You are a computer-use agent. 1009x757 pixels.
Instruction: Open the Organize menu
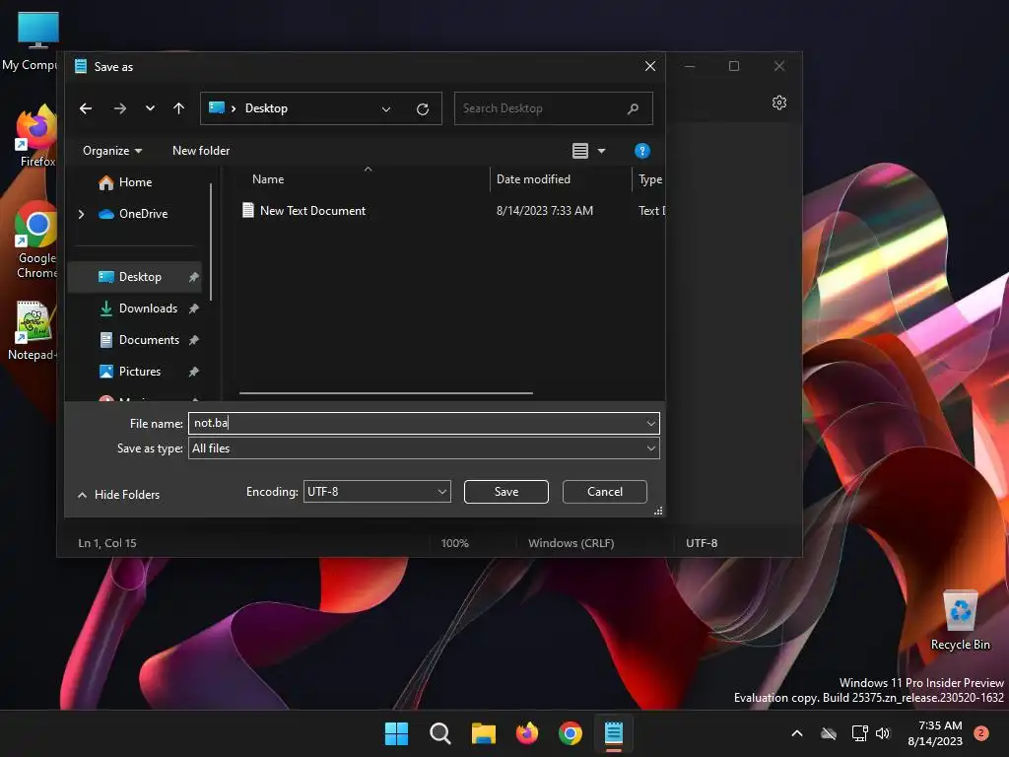112,151
